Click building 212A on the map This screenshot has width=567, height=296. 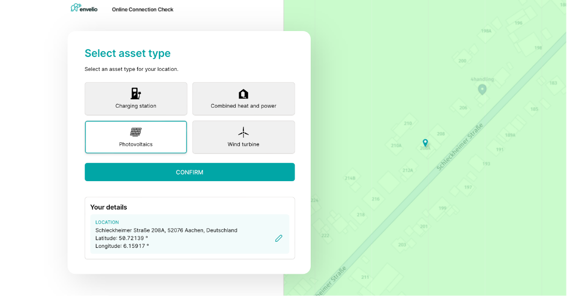pos(408,170)
